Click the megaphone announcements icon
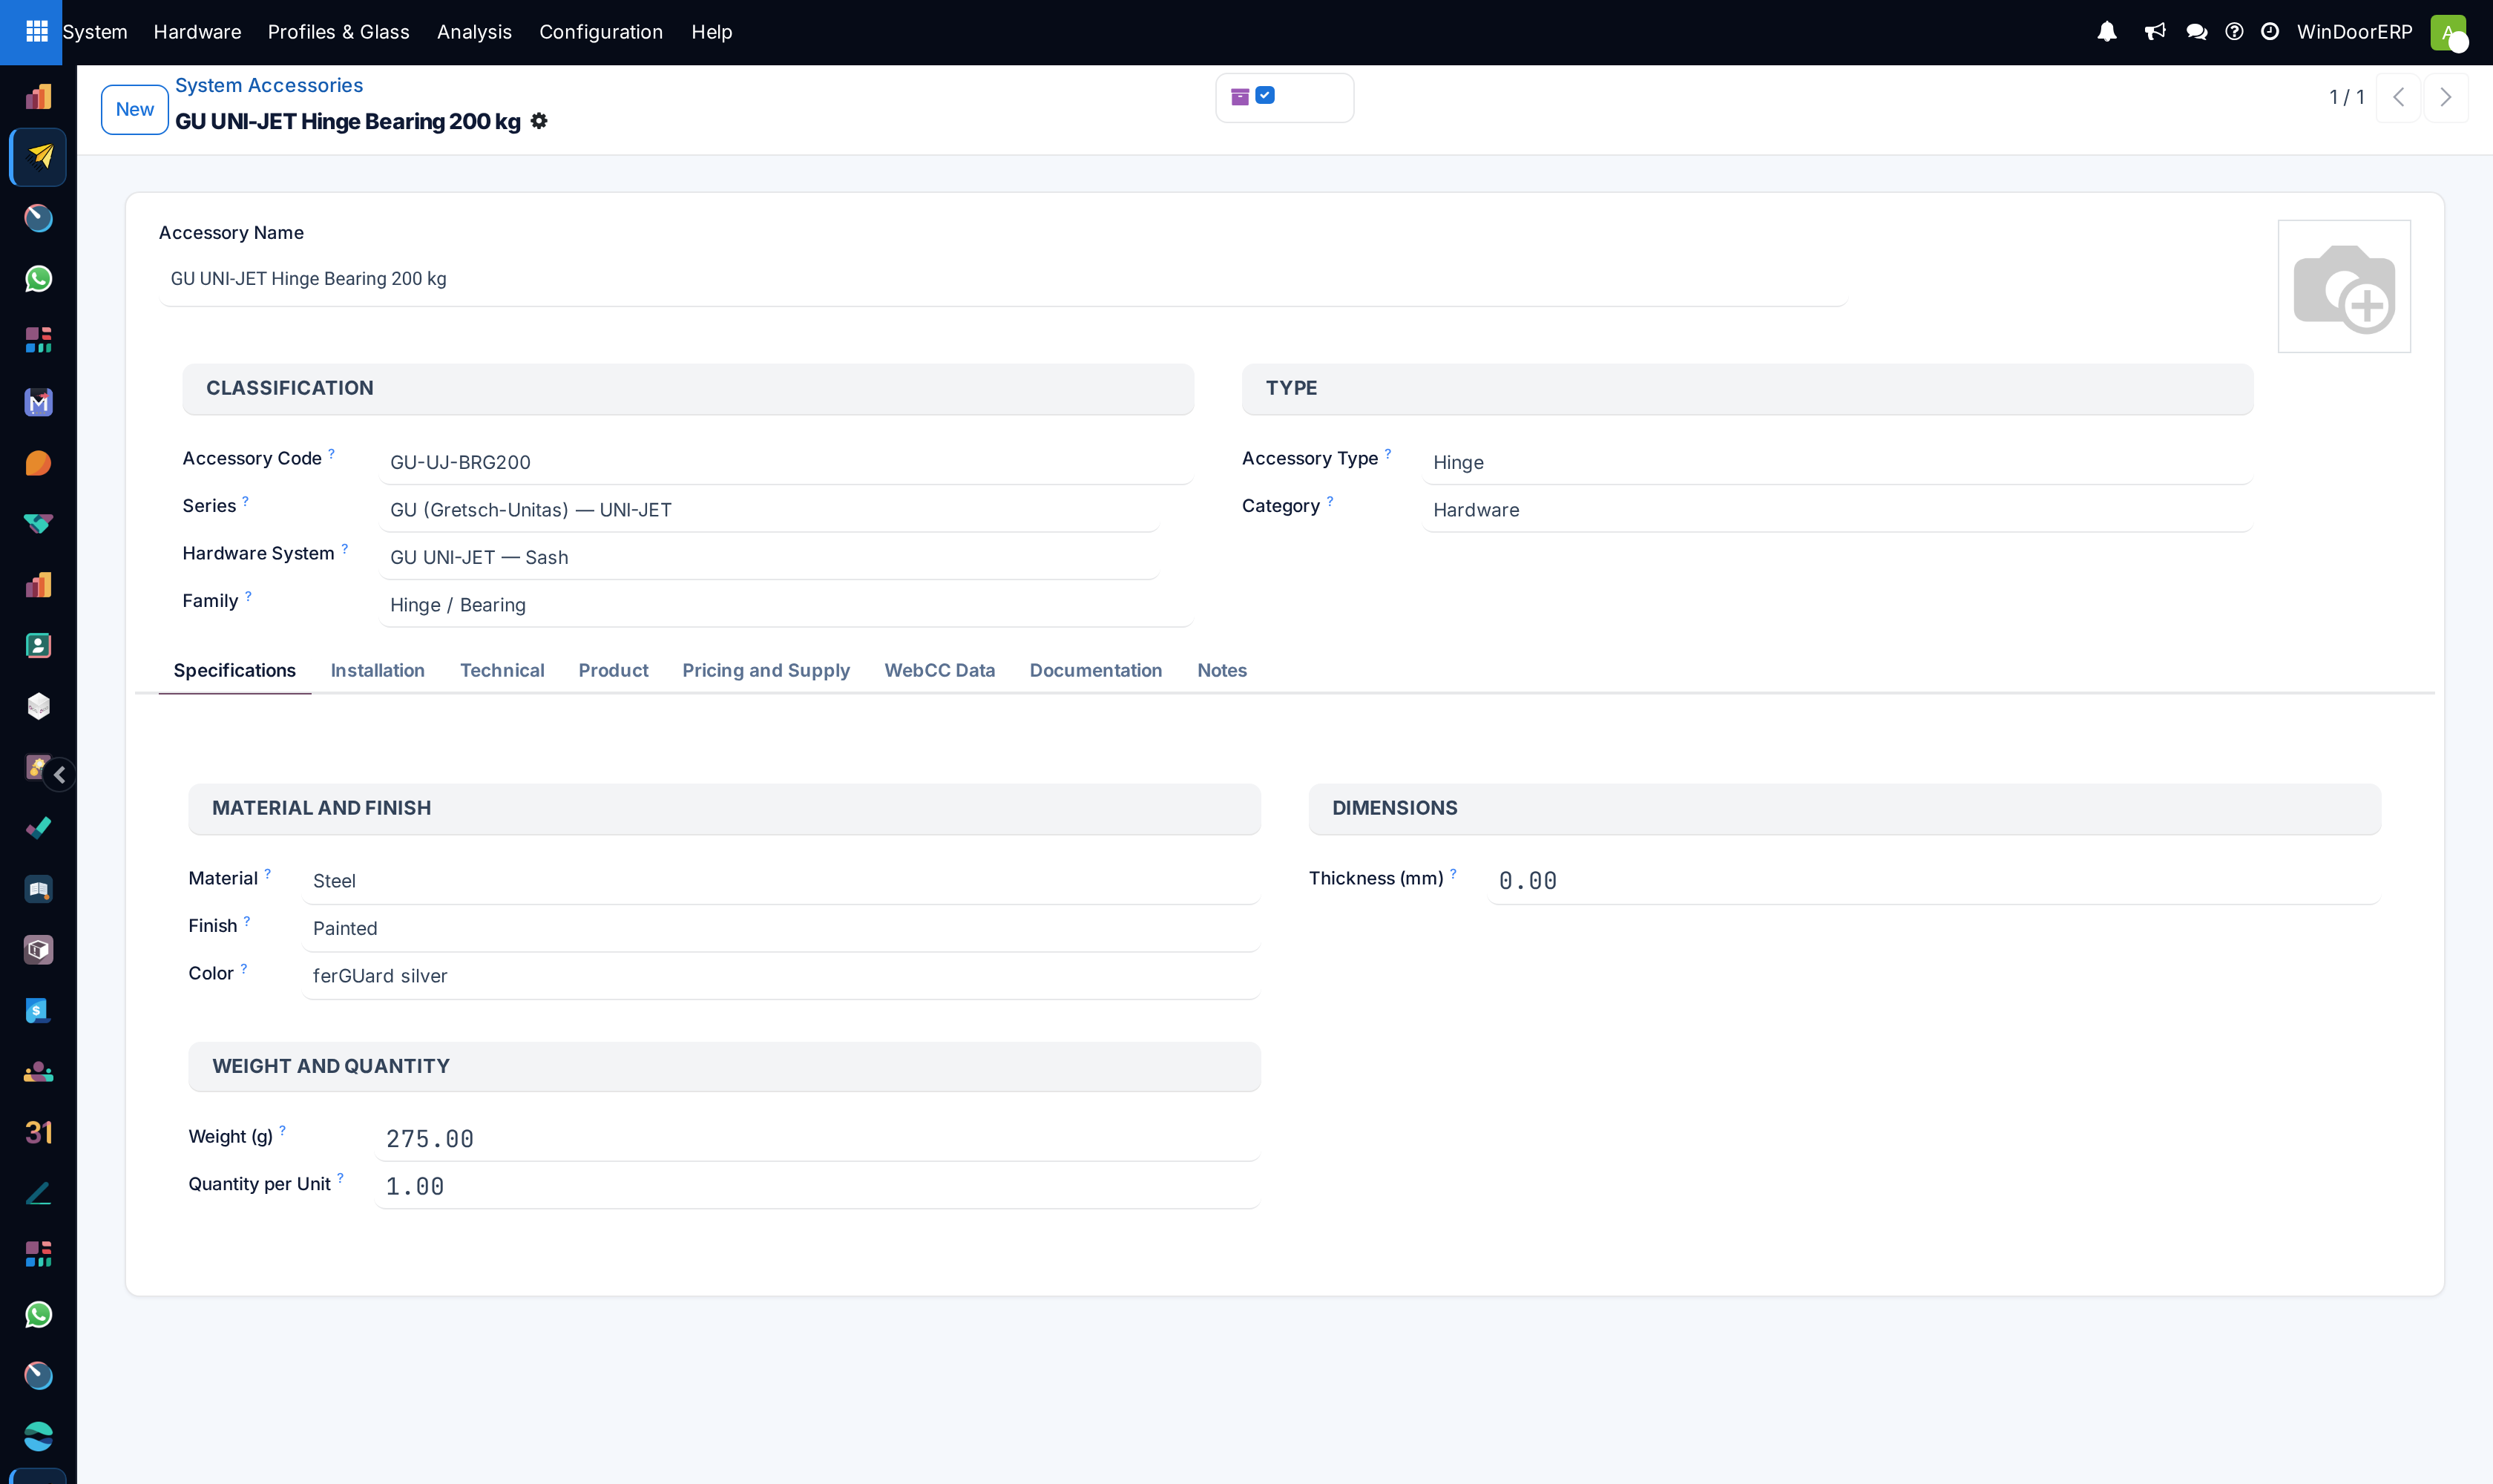The image size is (2493, 1484). 2155,32
